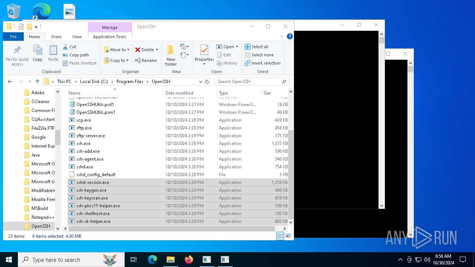The image size is (475, 267).
Task: Click Select all in ribbon
Action: click(256, 47)
